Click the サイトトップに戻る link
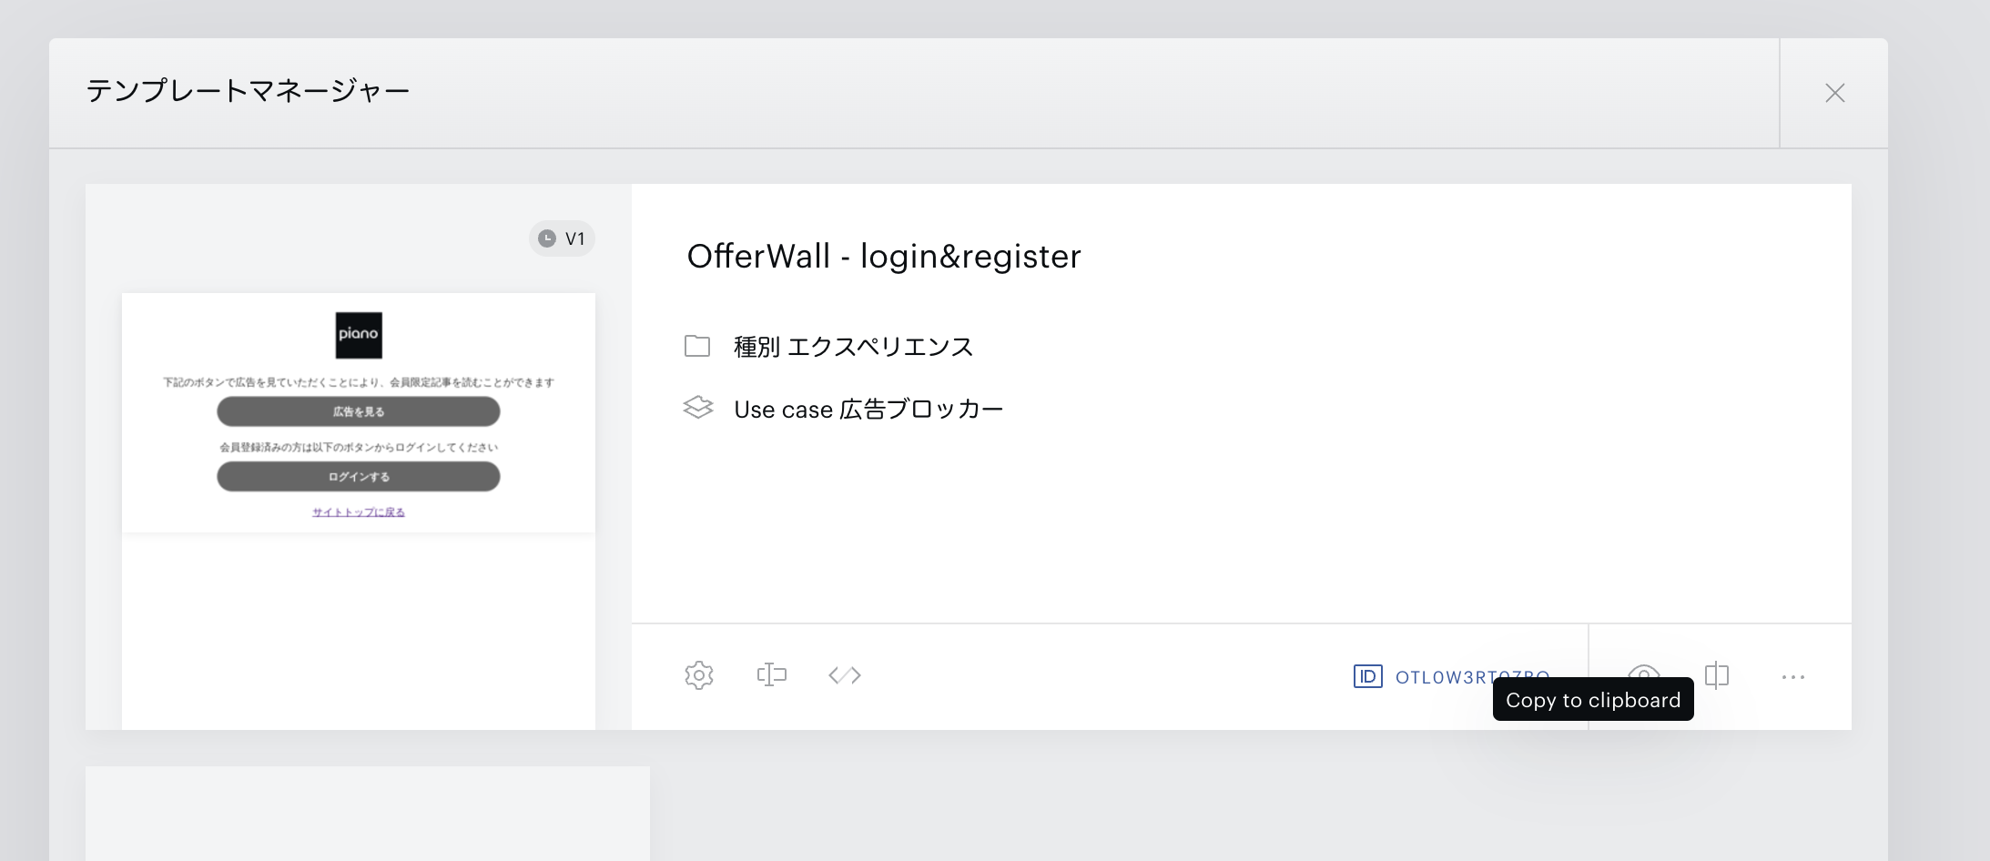This screenshot has height=861, width=1990. (x=358, y=512)
